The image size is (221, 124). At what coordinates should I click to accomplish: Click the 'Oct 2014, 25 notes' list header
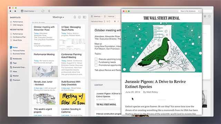[38, 22]
